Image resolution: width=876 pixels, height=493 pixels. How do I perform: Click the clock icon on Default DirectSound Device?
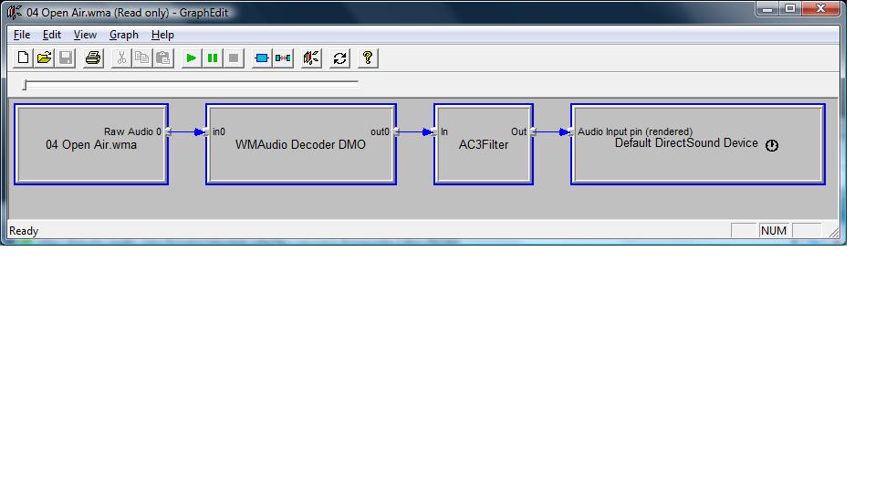click(772, 145)
